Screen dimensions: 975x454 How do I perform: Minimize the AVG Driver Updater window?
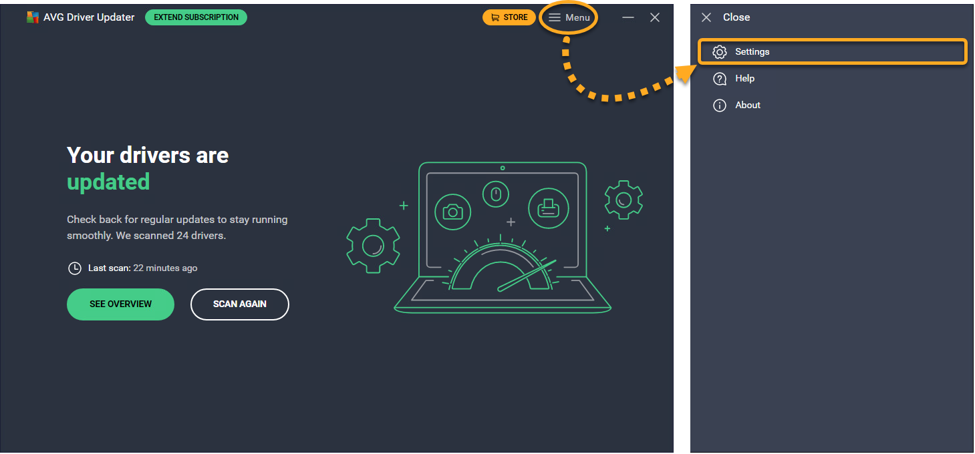click(x=628, y=17)
